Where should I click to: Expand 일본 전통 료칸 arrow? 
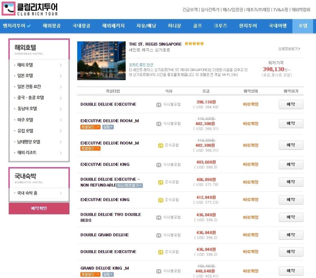pos(61,87)
